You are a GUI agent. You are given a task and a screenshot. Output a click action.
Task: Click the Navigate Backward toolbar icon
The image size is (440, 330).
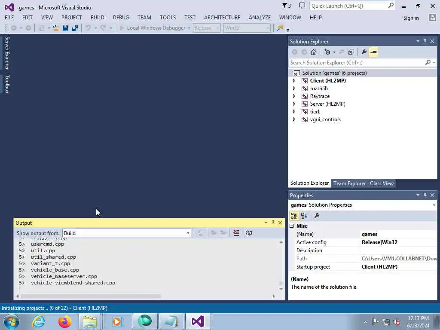click(x=13, y=28)
